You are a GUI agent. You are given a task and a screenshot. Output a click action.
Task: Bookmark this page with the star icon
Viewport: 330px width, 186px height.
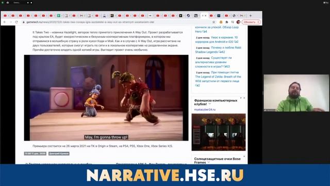click(214, 22)
